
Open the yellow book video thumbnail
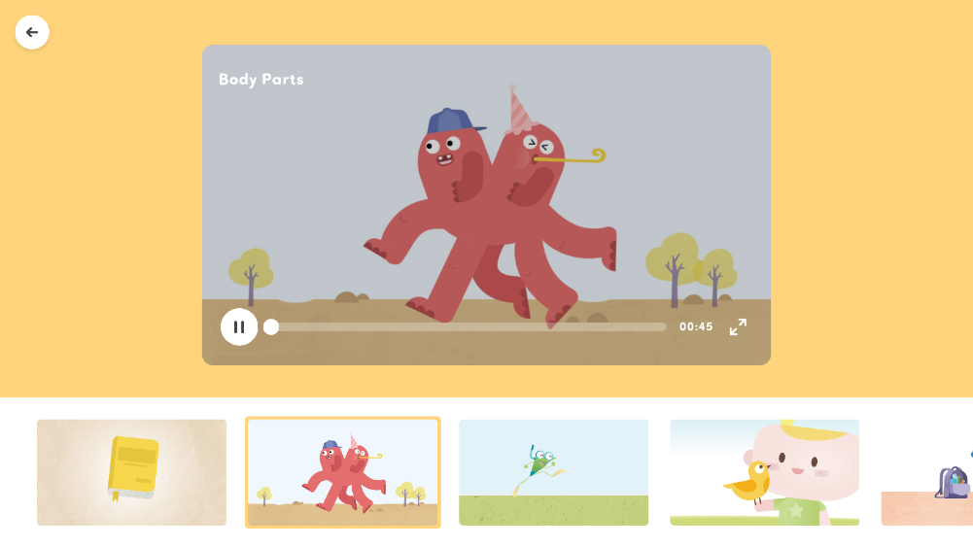[131, 472]
